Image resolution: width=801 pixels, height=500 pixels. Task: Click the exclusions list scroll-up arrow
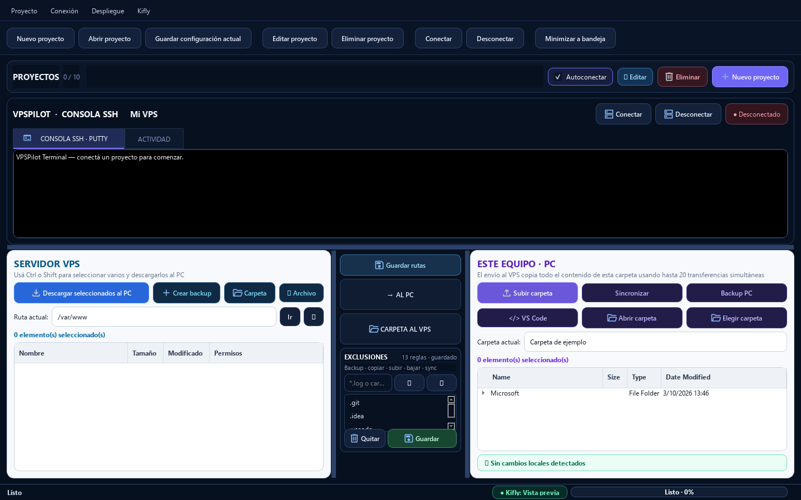pos(451,399)
